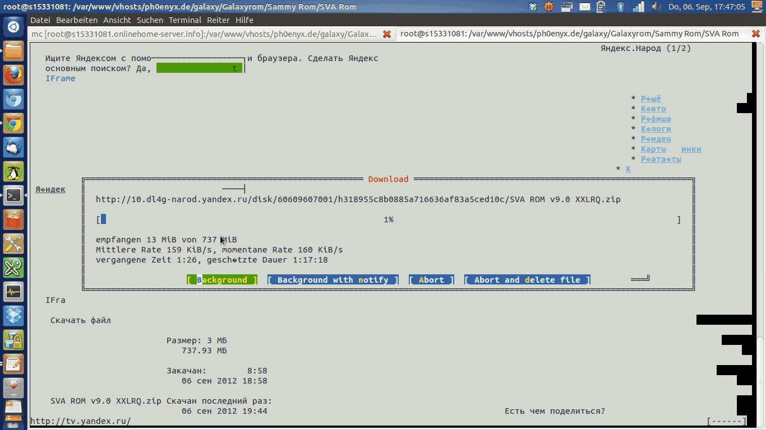The image size is (766, 430).
Task: Click the Есть чем поделиться? text
Action: 555,411
